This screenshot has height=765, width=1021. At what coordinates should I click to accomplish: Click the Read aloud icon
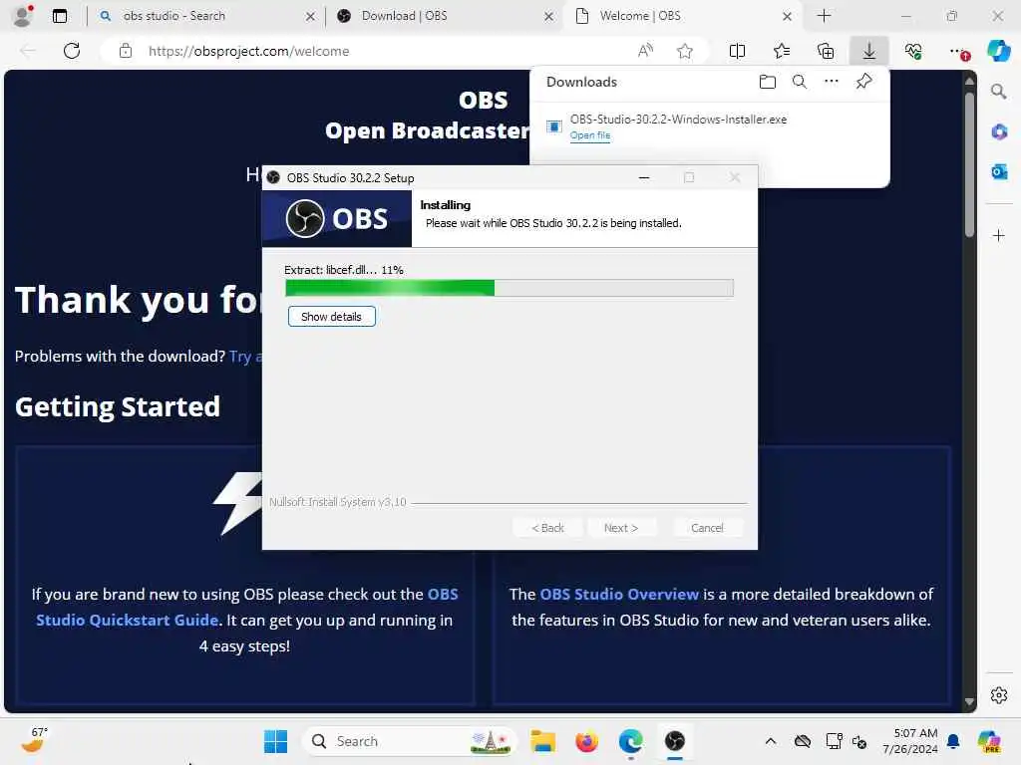[x=645, y=51]
